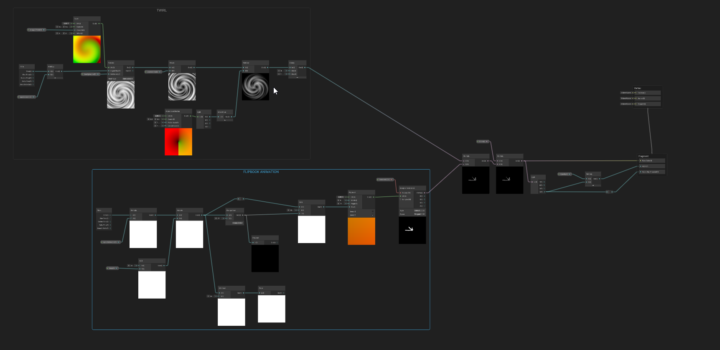This screenshot has width=720, height=350.
Task: Click the property pill wired into the Power node
Action: [x=153, y=72]
